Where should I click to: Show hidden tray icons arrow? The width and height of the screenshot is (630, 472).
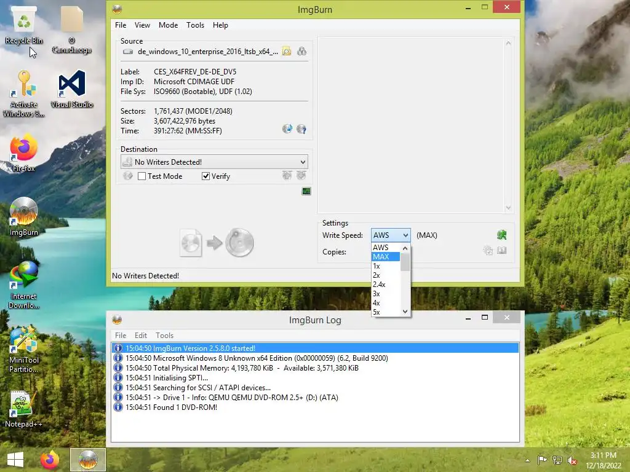click(527, 460)
